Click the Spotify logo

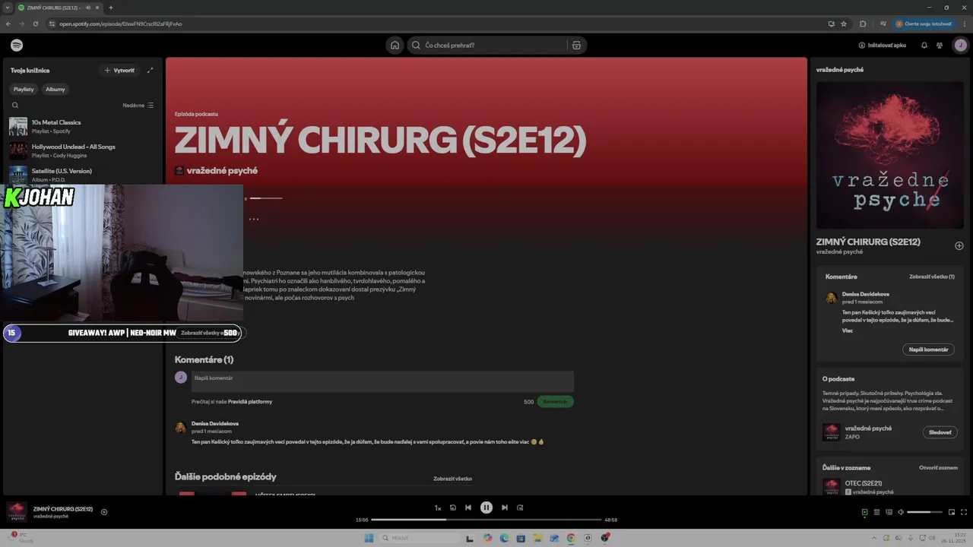[17, 45]
